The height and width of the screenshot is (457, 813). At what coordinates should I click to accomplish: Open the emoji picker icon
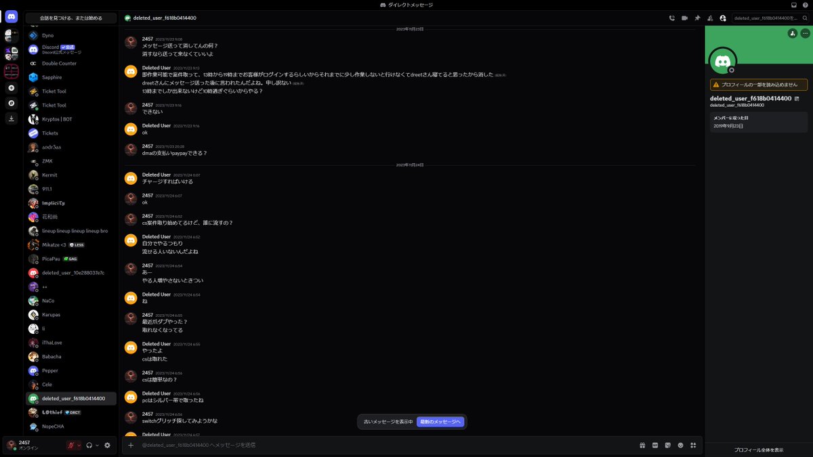tap(680, 445)
